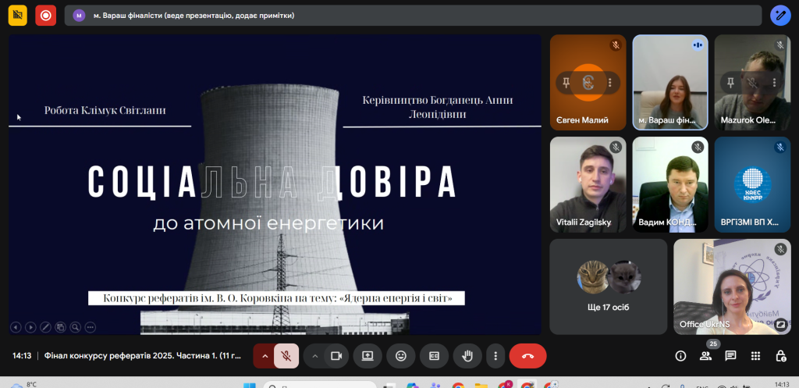Viewport: 799px width, 388px height.
Task: Raise your hand in the meeting
Action: (467, 356)
